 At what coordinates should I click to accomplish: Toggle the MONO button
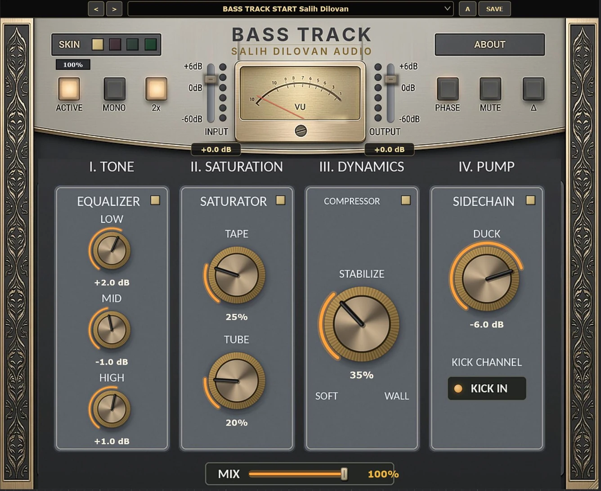[x=114, y=89]
